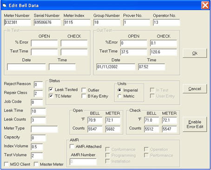Image resolution: width=211 pixels, height=170 pixels.
Task: Click Check METER Counts 5547 field
Action: point(170,129)
